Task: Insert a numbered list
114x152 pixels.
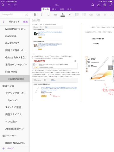Action: click(84, 15)
